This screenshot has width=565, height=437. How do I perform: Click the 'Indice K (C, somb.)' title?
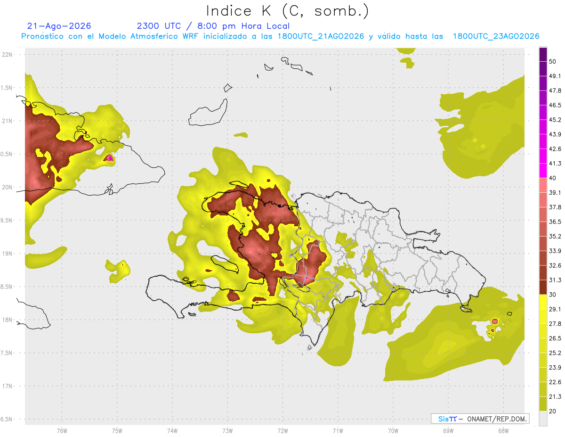point(287,11)
